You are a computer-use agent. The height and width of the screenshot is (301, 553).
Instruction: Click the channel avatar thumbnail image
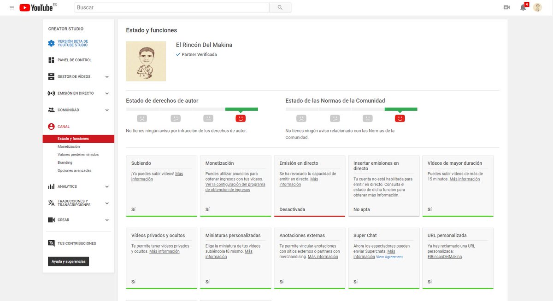[x=146, y=61]
